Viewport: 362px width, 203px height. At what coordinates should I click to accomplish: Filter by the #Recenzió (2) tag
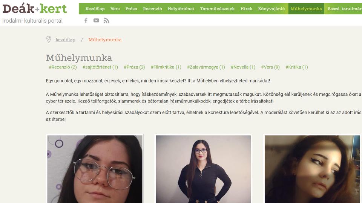(63, 67)
